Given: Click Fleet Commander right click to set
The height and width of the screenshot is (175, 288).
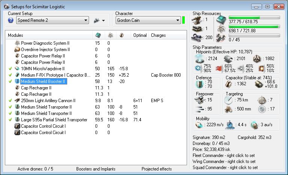Looking at the screenshot, I should 224,155.
